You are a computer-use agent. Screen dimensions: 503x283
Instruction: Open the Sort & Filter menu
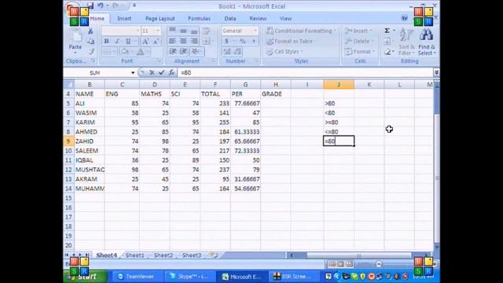point(406,42)
